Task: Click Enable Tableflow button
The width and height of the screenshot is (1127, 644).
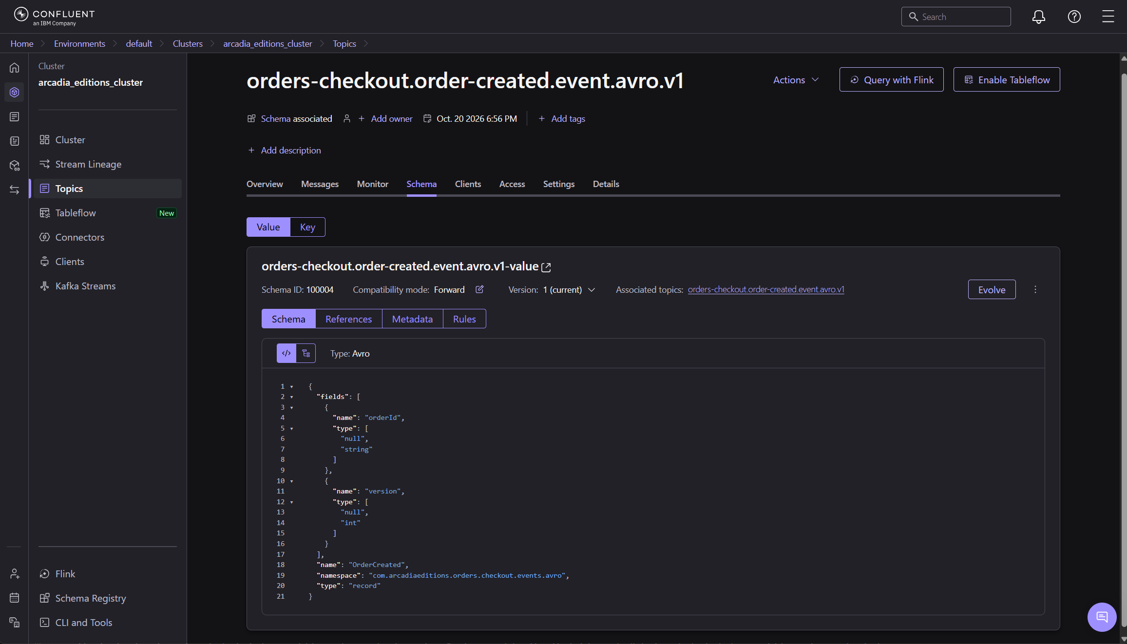Action: pos(1007,80)
